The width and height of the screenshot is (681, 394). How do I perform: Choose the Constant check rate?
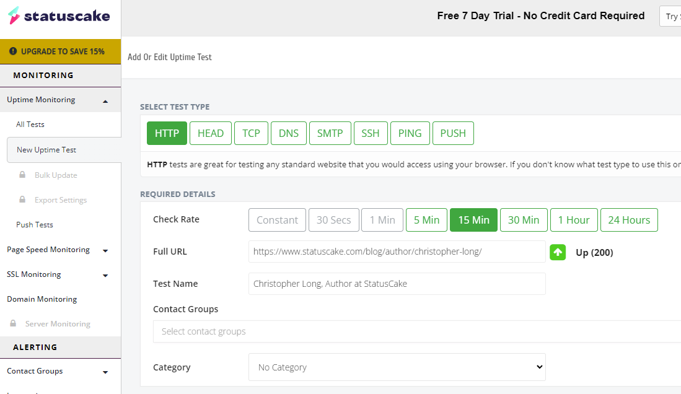point(277,220)
